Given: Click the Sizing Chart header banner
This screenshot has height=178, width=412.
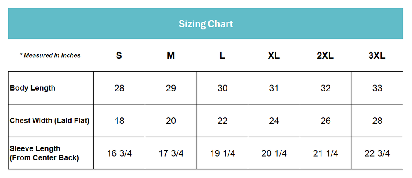Looking at the screenshot, I should [x=205, y=23].
